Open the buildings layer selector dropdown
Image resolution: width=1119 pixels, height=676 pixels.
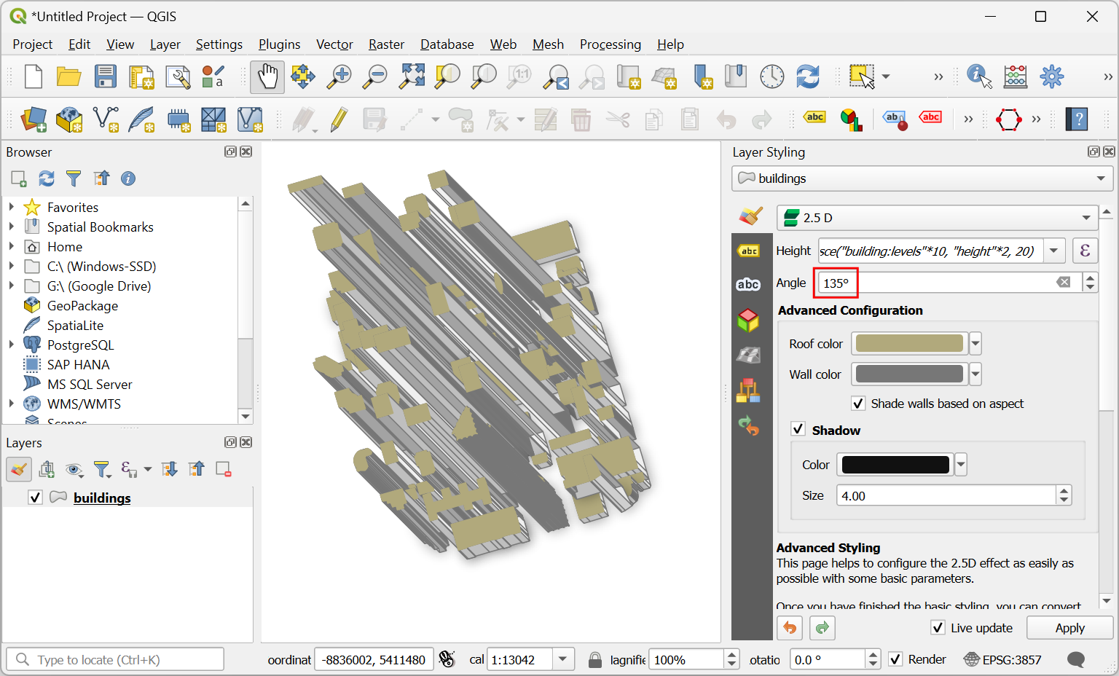[922, 178]
